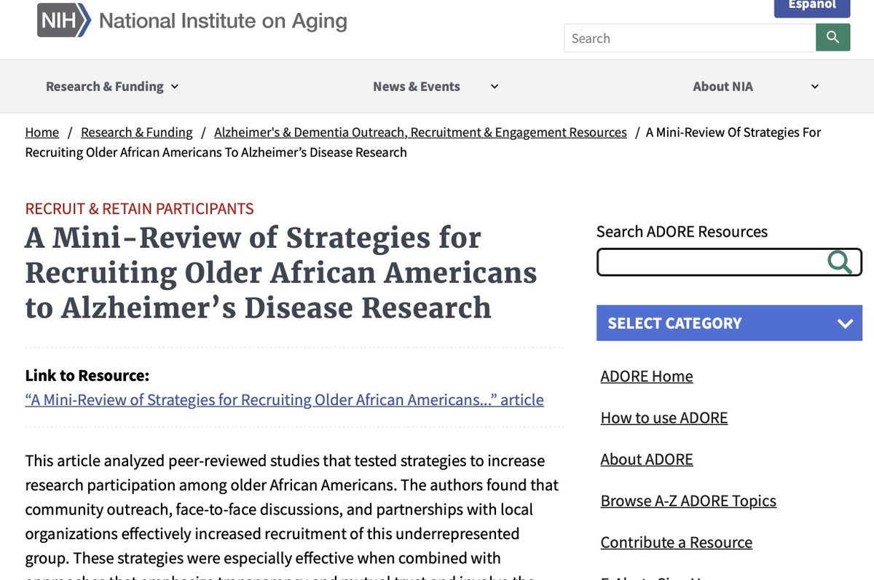The image size is (874, 580).
Task: Browse A-Z ADORE Topics
Action: (x=688, y=501)
